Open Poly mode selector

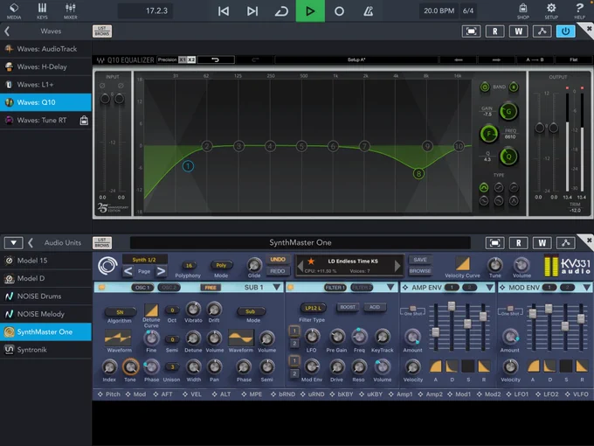221,265
